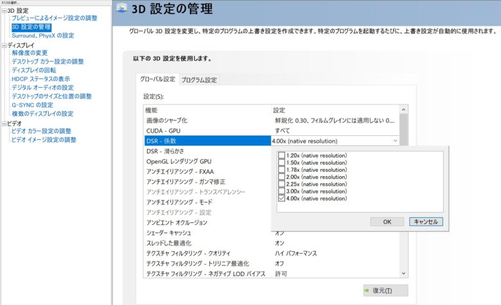Click the 復元(I) restore button

point(385,290)
